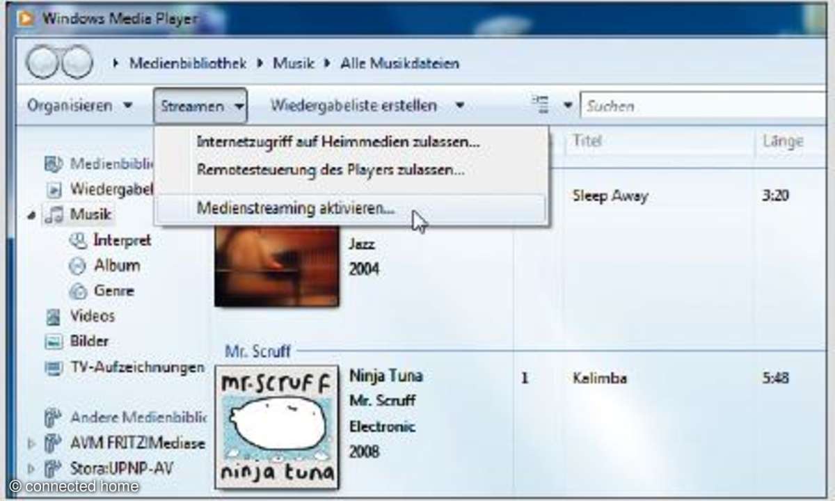The image size is (835, 501).
Task: Click the Album disc icon
Action: [78, 266]
